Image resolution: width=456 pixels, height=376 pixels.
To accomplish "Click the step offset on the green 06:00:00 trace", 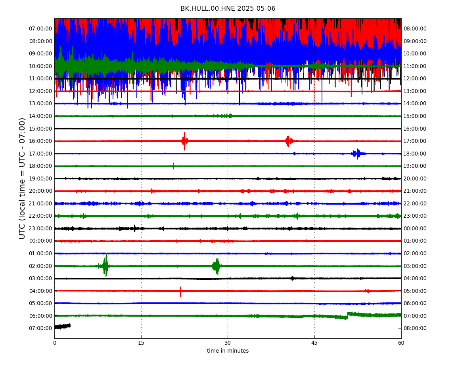I will coord(347,315).
